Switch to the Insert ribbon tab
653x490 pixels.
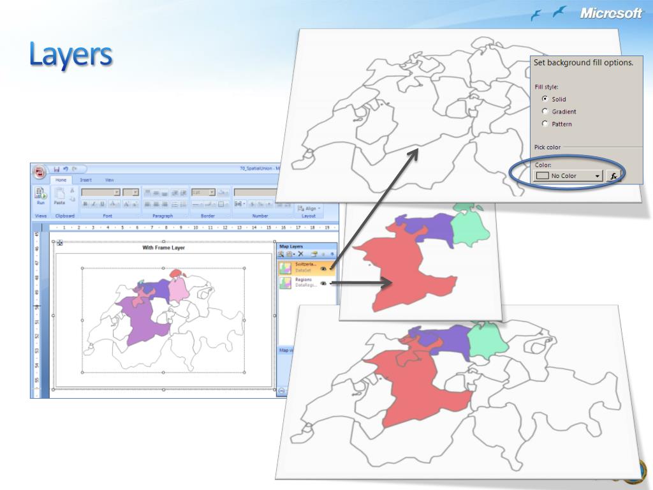[x=86, y=180]
